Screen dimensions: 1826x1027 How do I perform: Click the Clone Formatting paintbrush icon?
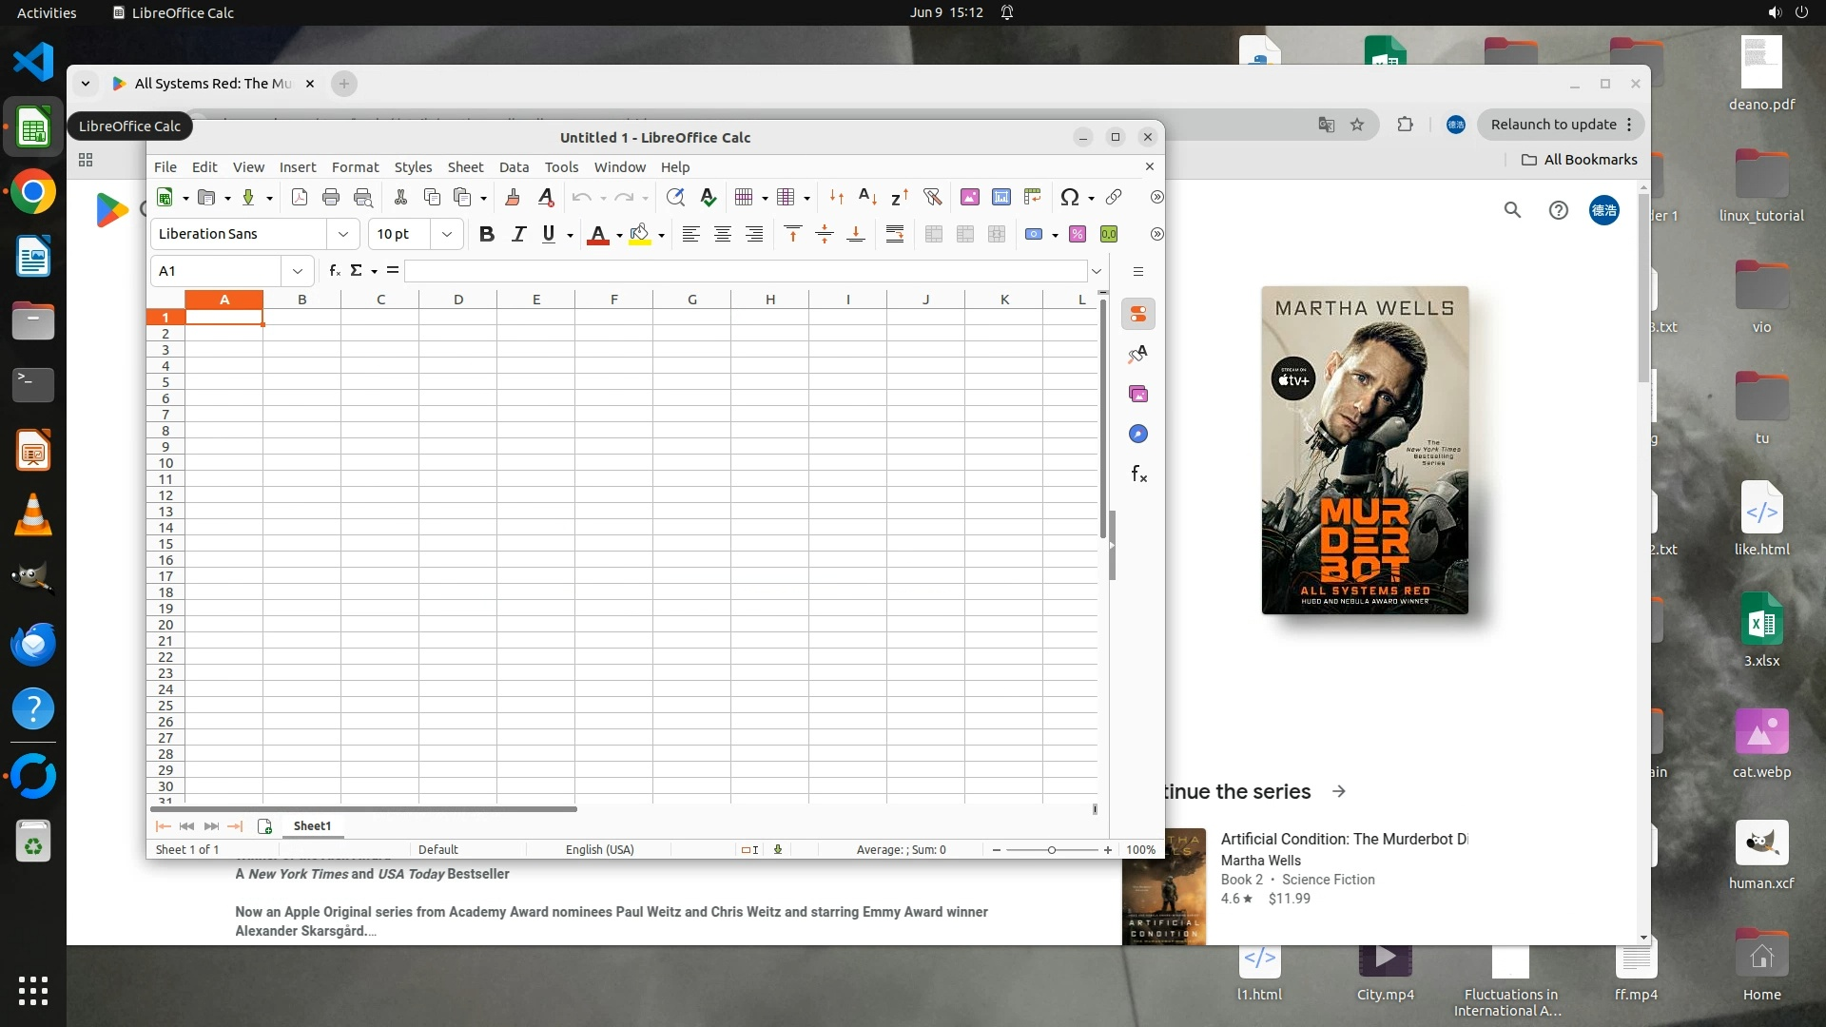point(513,197)
